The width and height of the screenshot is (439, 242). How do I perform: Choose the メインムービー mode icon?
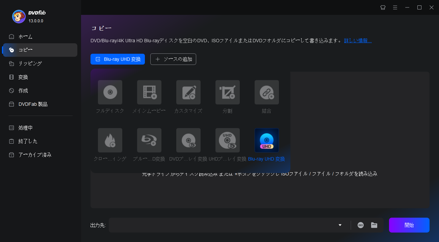click(x=149, y=92)
